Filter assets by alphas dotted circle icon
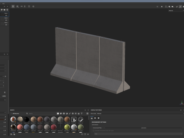The height and width of the screenshot is (138, 184). [x=73, y=113]
